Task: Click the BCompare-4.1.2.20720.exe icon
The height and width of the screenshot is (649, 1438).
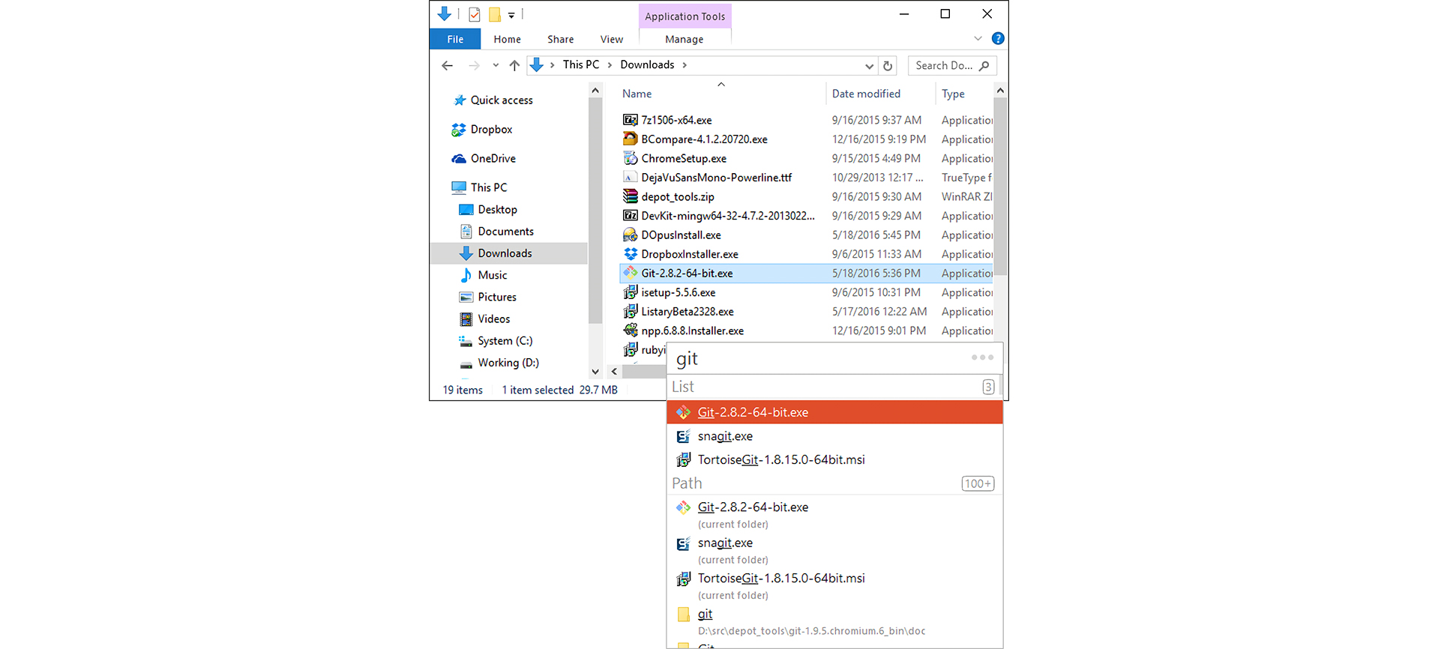Action: click(631, 139)
